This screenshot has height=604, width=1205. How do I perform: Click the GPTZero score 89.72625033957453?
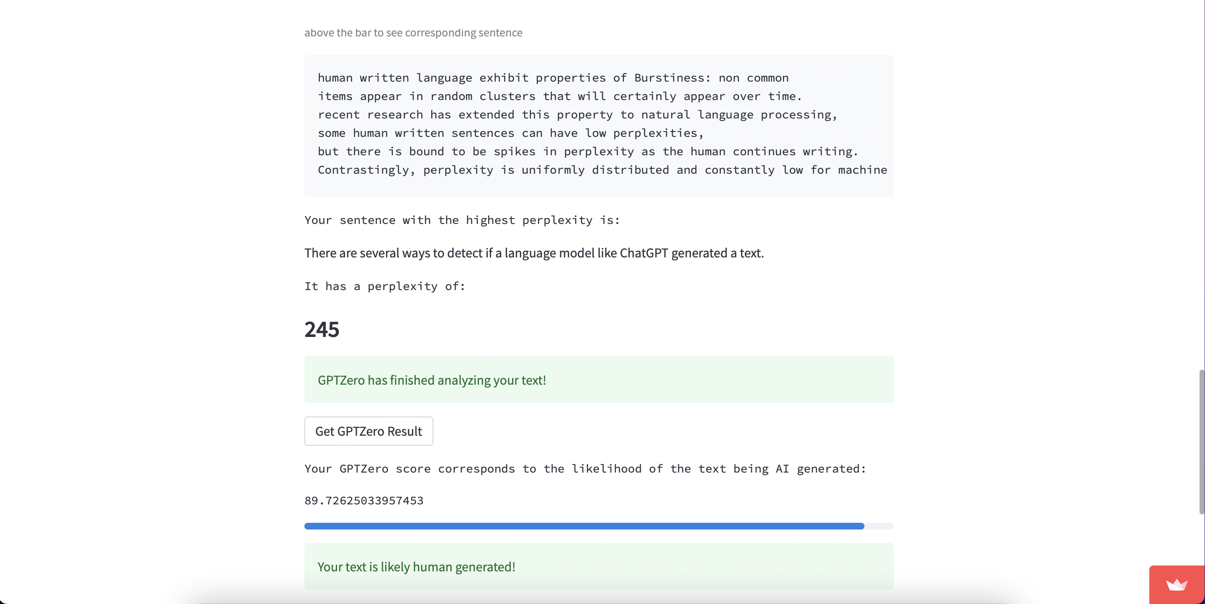tap(364, 500)
